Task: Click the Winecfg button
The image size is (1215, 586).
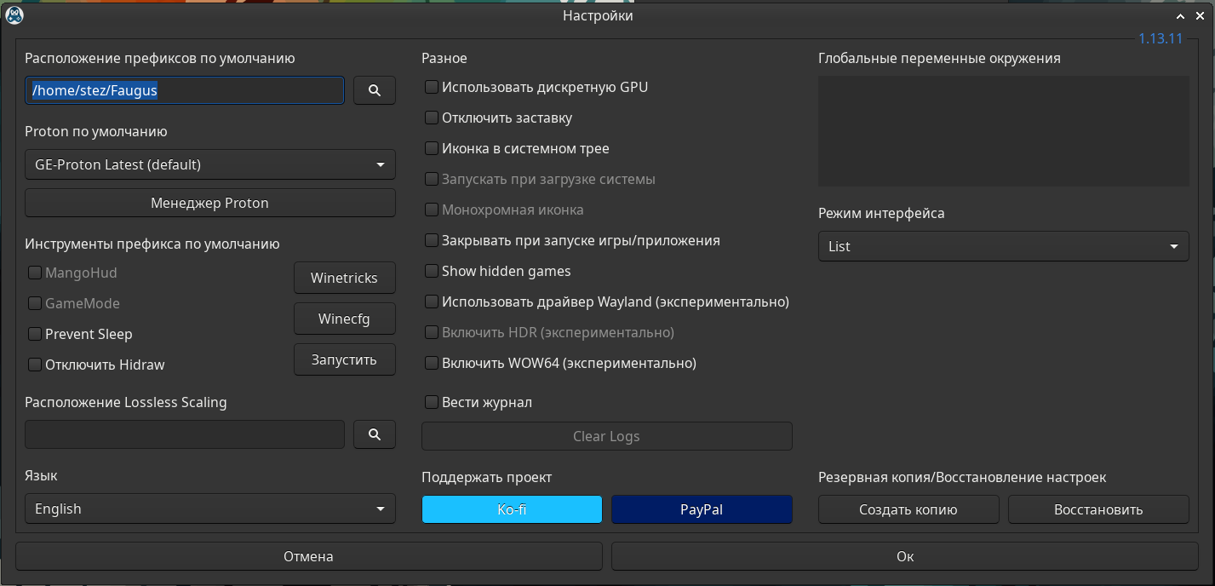Action: tap(345, 319)
